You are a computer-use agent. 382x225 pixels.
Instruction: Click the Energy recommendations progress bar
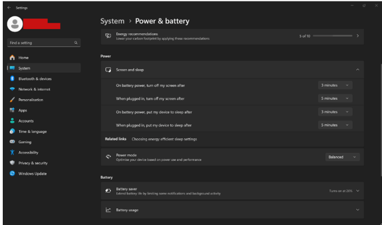click(x=333, y=36)
